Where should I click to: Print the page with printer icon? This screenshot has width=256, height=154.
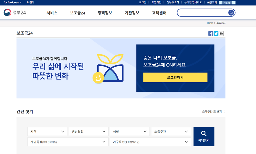(221, 33)
